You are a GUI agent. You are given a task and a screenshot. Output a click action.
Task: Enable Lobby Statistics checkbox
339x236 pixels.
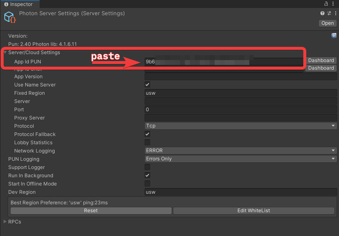click(147, 142)
